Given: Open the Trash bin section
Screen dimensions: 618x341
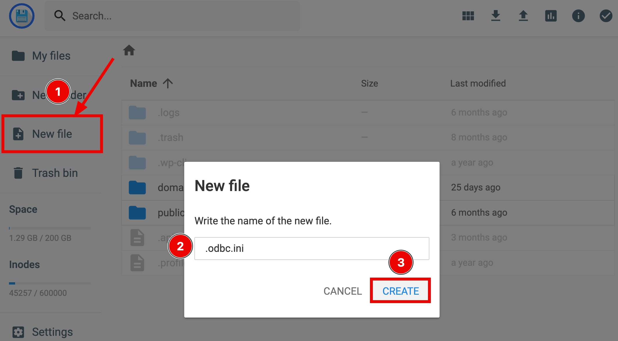Looking at the screenshot, I should click(55, 173).
